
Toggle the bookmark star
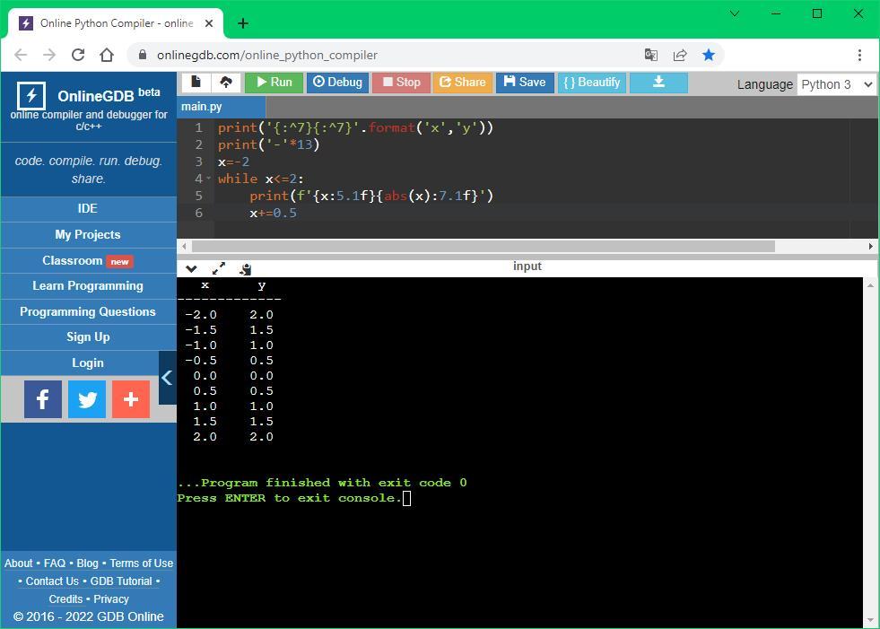(x=709, y=55)
